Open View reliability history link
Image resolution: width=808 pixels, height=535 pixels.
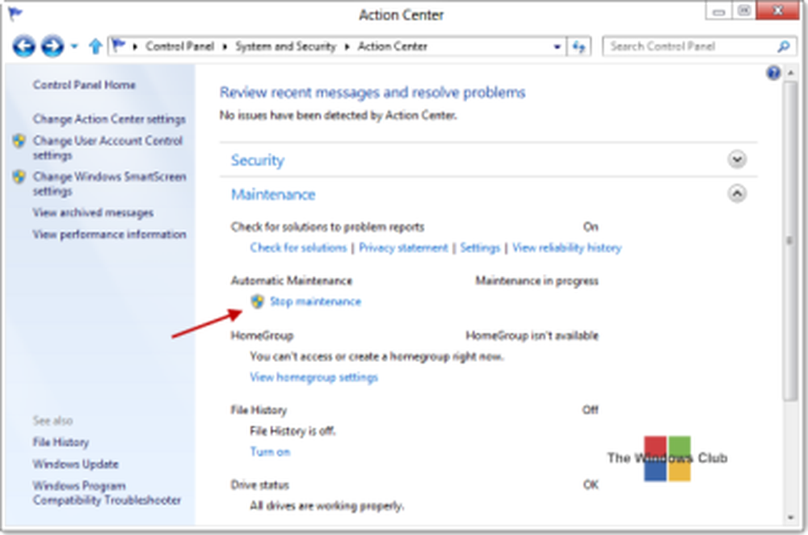(x=566, y=247)
